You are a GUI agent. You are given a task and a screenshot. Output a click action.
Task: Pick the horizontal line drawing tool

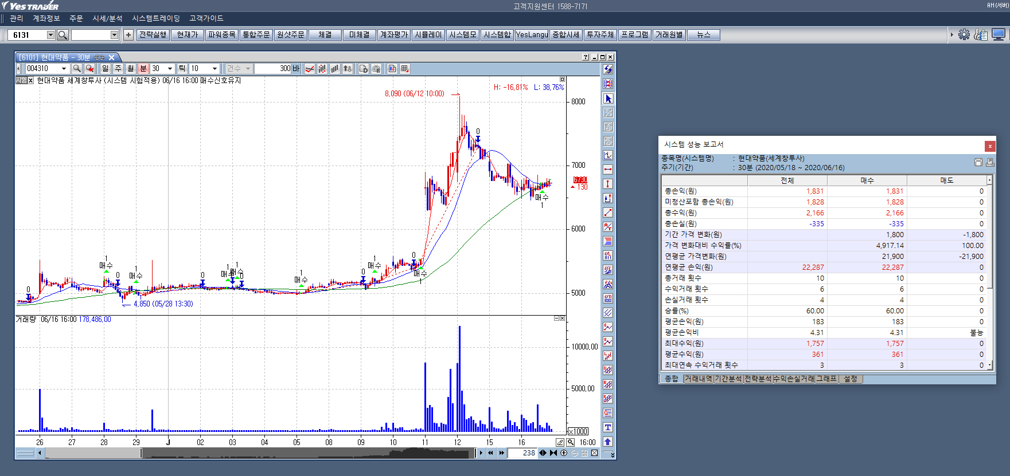click(608, 170)
